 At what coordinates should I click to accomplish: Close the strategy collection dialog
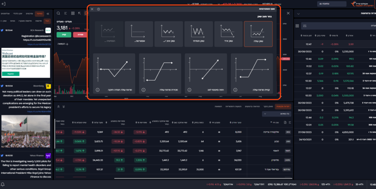point(92,9)
